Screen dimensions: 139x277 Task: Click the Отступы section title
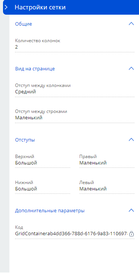[25, 140]
